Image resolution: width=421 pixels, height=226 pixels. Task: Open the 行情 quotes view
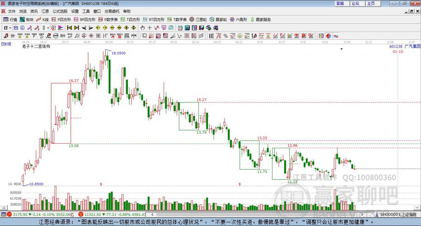click(10, 20)
